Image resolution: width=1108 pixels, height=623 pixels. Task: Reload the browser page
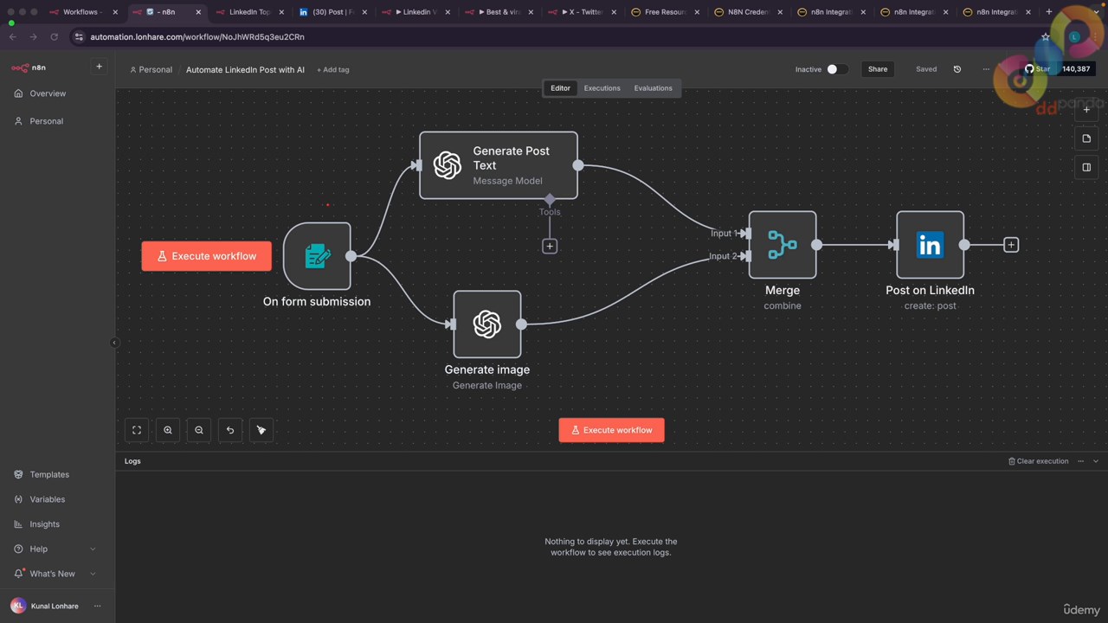pos(54,37)
